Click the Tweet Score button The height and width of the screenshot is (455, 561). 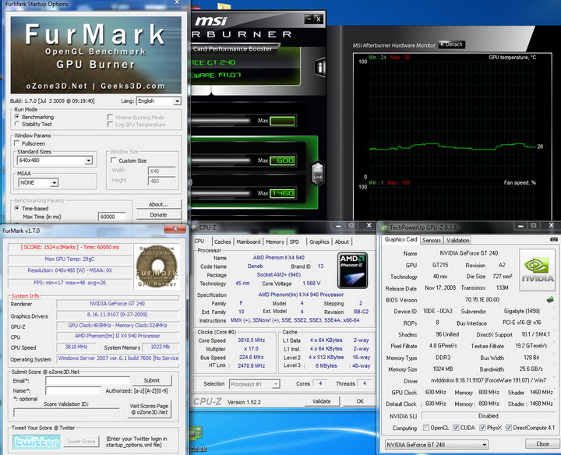[81, 442]
